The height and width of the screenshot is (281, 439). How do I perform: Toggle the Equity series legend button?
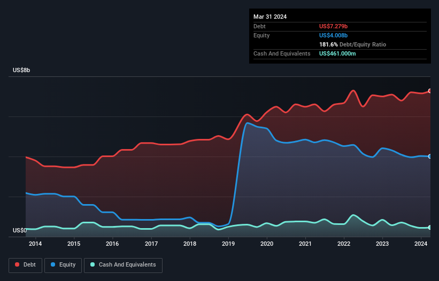point(63,265)
